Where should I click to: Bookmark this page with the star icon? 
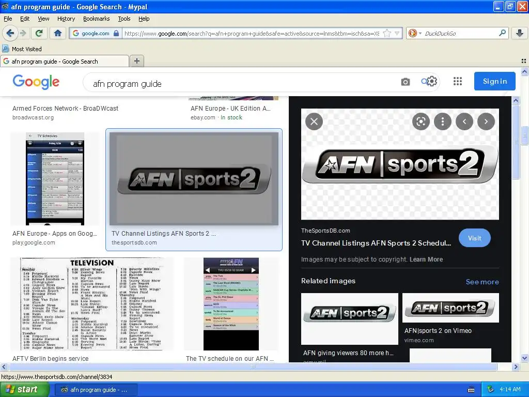(x=387, y=34)
